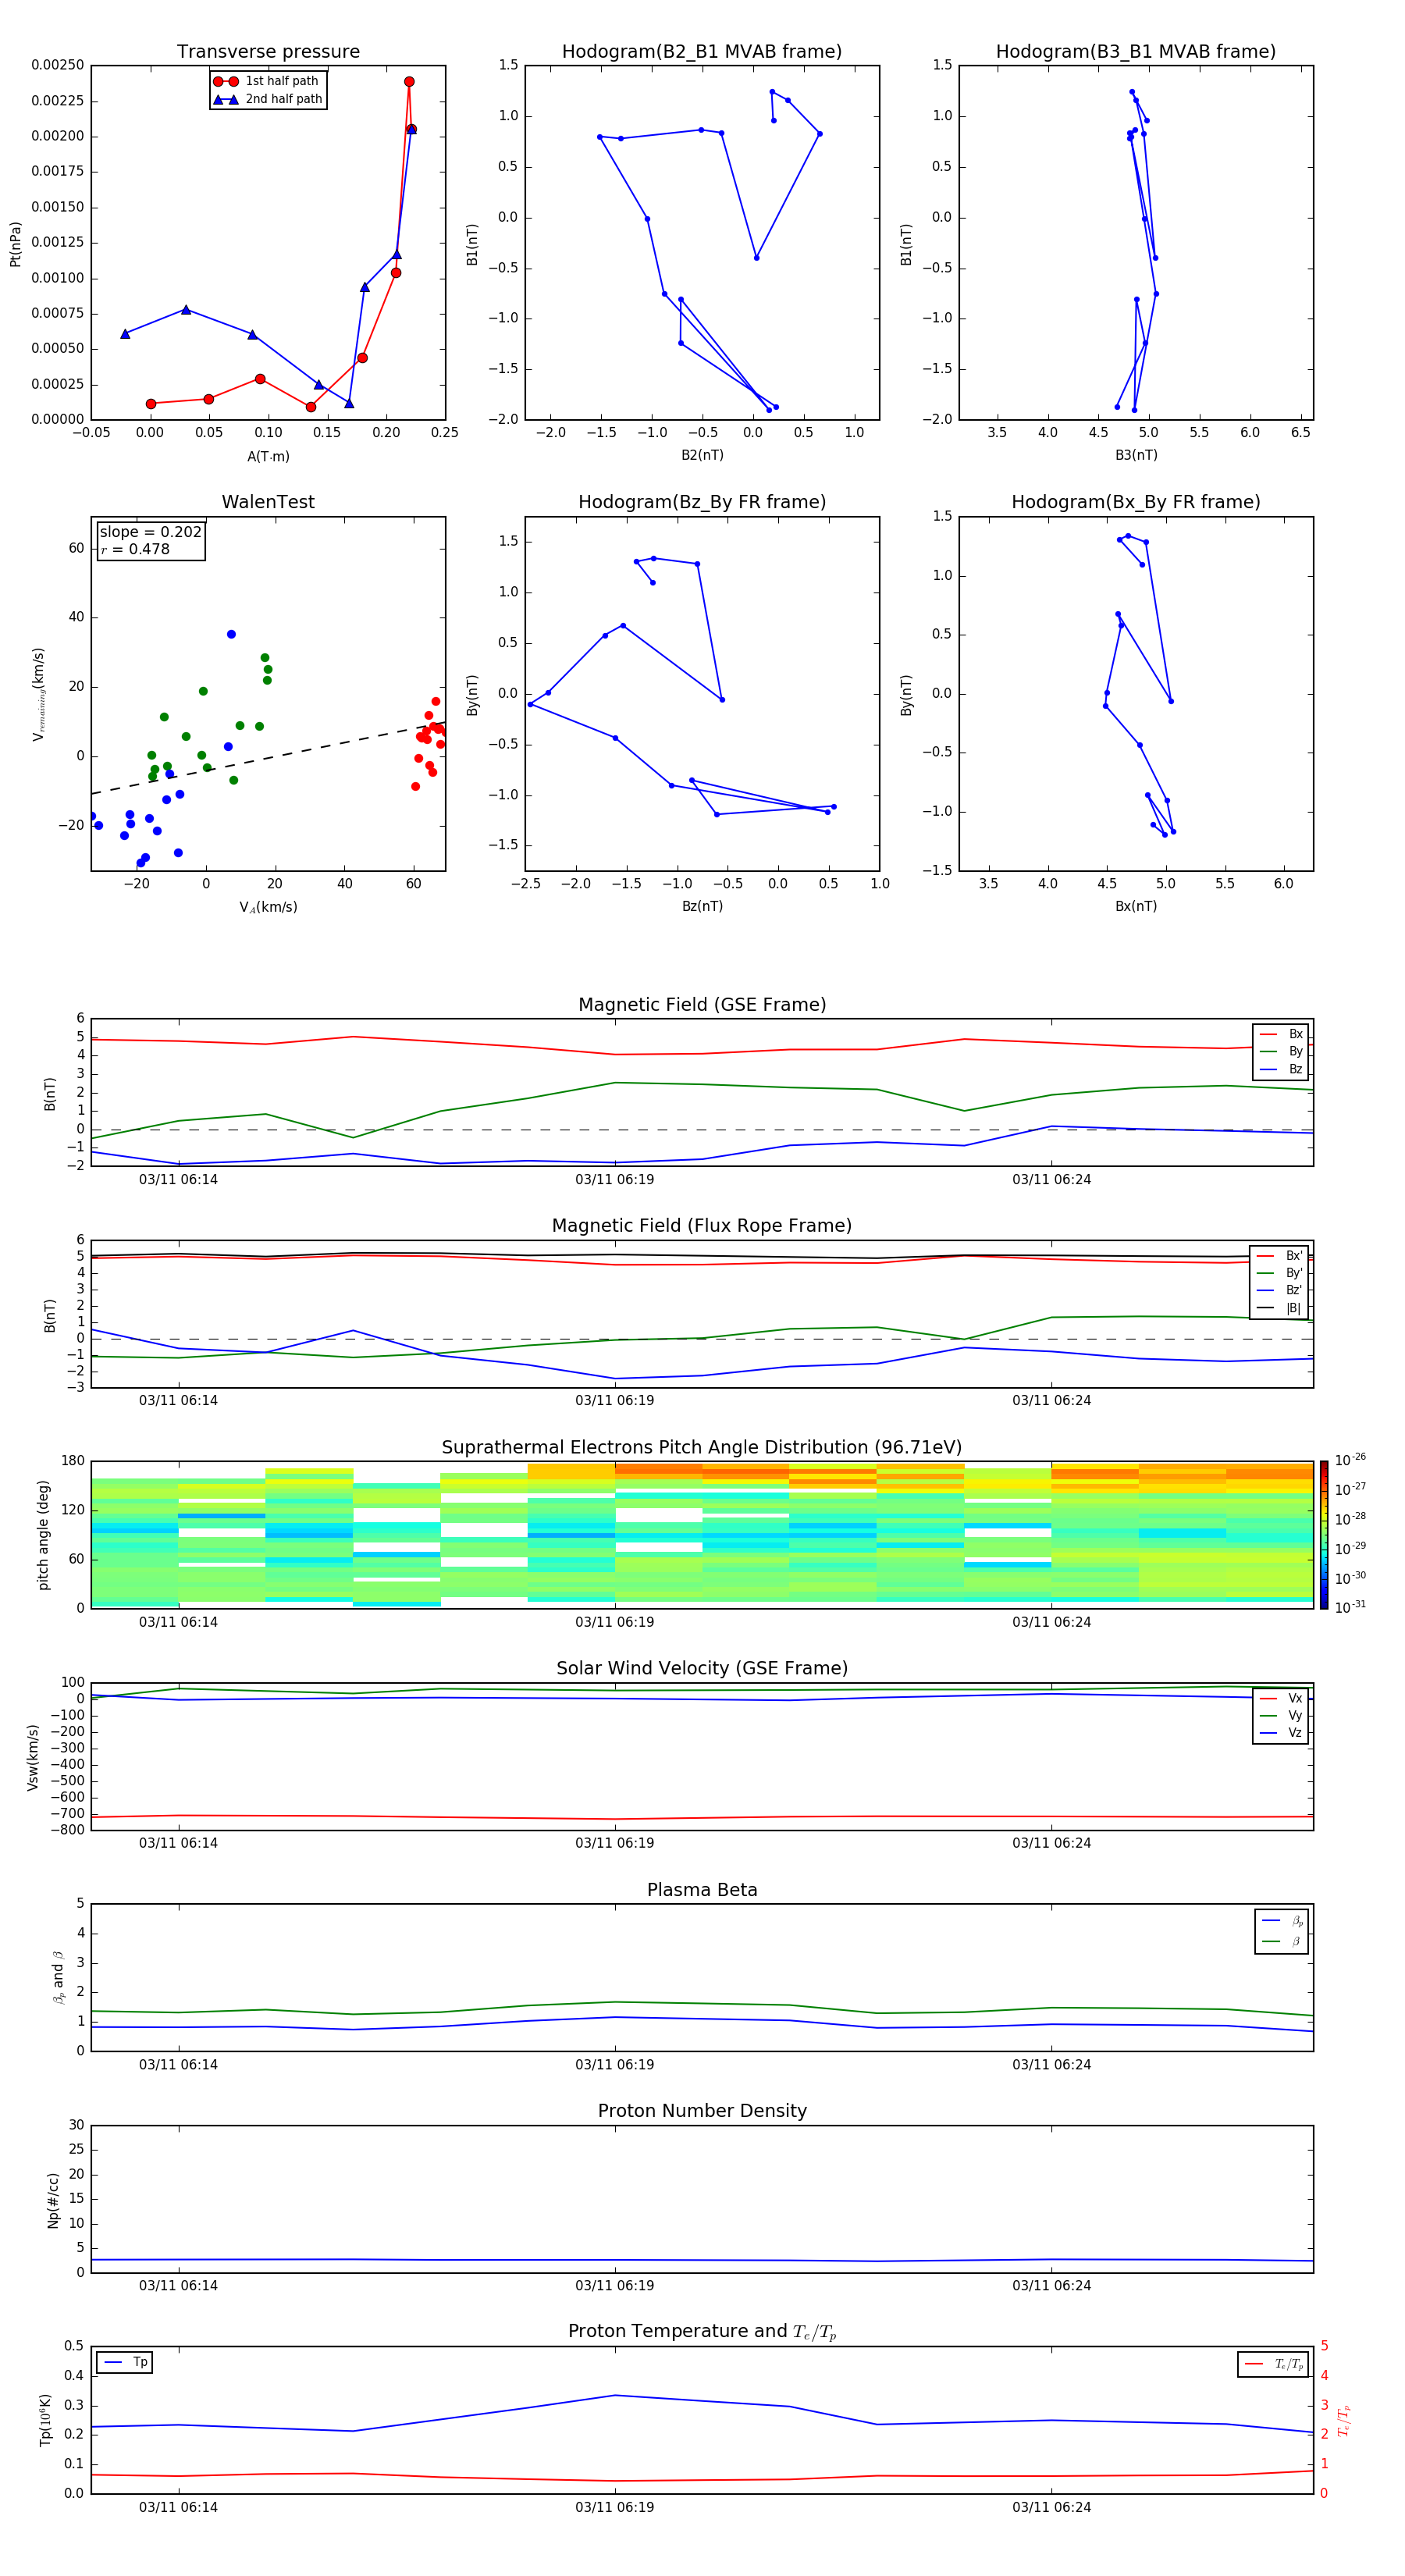Screen dimensions: 1405x2576
Task: Click the Suprathermal Electrons Pitch Angle Distribution title
Action: pyautogui.click(x=702, y=1447)
